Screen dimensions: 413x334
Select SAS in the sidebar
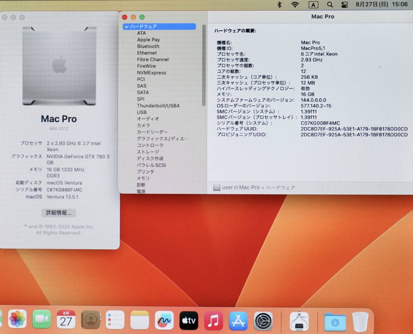pyautogui.click(x=141, y=86)
